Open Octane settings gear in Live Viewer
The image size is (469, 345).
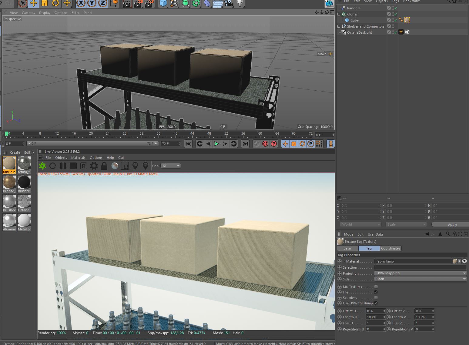pos(94,166)
